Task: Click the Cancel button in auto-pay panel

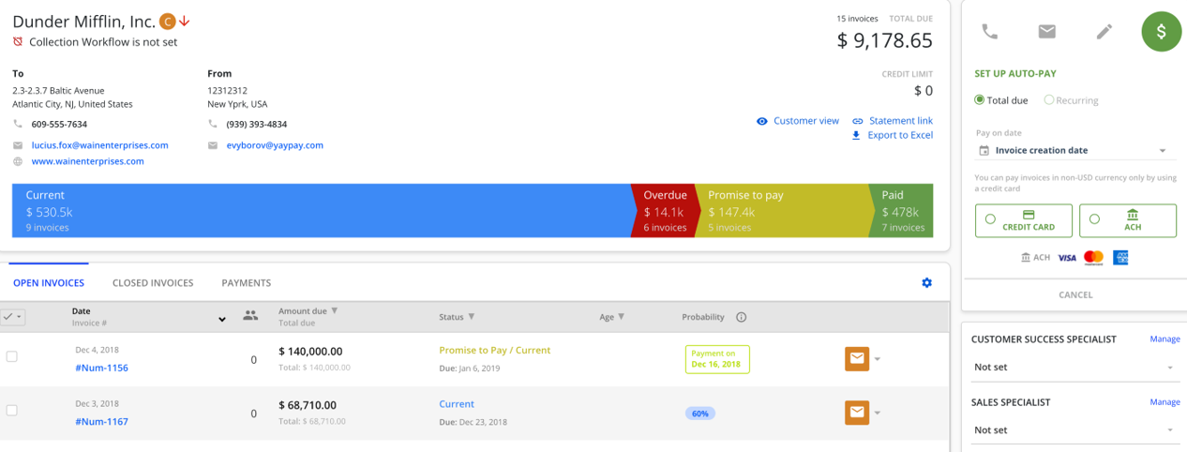Action: pyautogui.click(x=1074, y=294)
